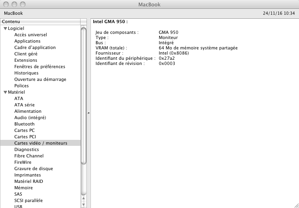299x208 pixels.
Task: Open Extensions in the sidebar
Action: point(26,60)
